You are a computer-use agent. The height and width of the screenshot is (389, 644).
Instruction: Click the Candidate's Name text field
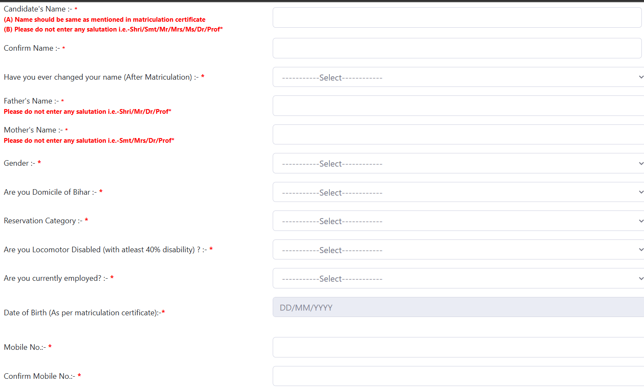(x=457, y=17)
